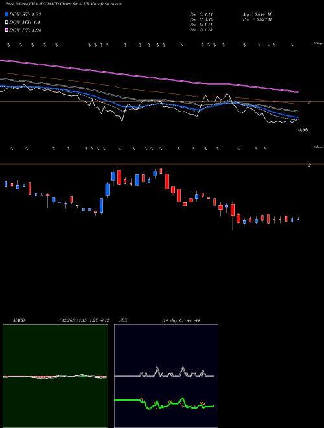This screenshot has width=324, height=428.
Task: Open the dark green MACD indicator chart
Action: 55,376
